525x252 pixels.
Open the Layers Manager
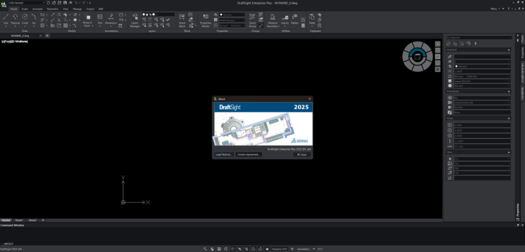(x=135, y=20)
